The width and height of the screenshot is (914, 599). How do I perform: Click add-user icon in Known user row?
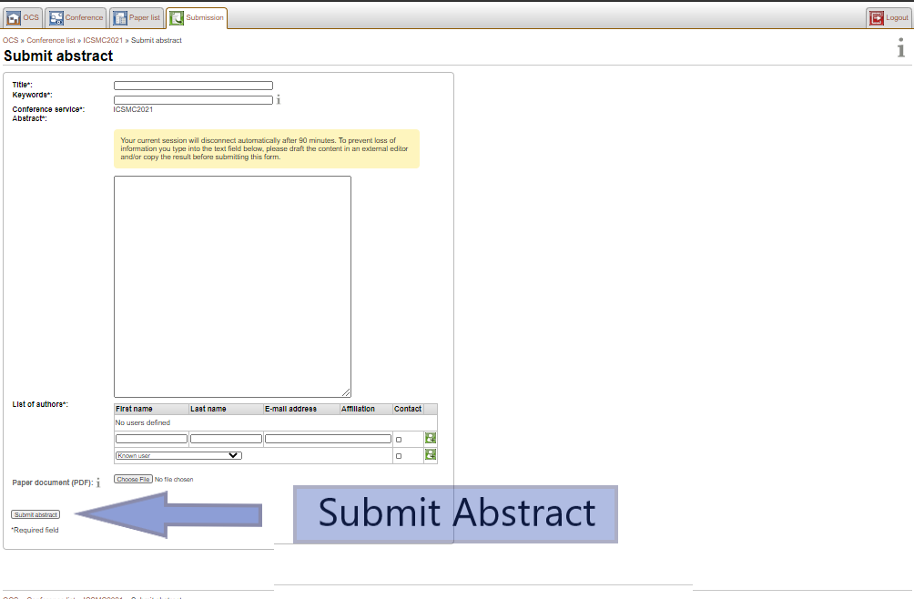(x=431, y=455)
